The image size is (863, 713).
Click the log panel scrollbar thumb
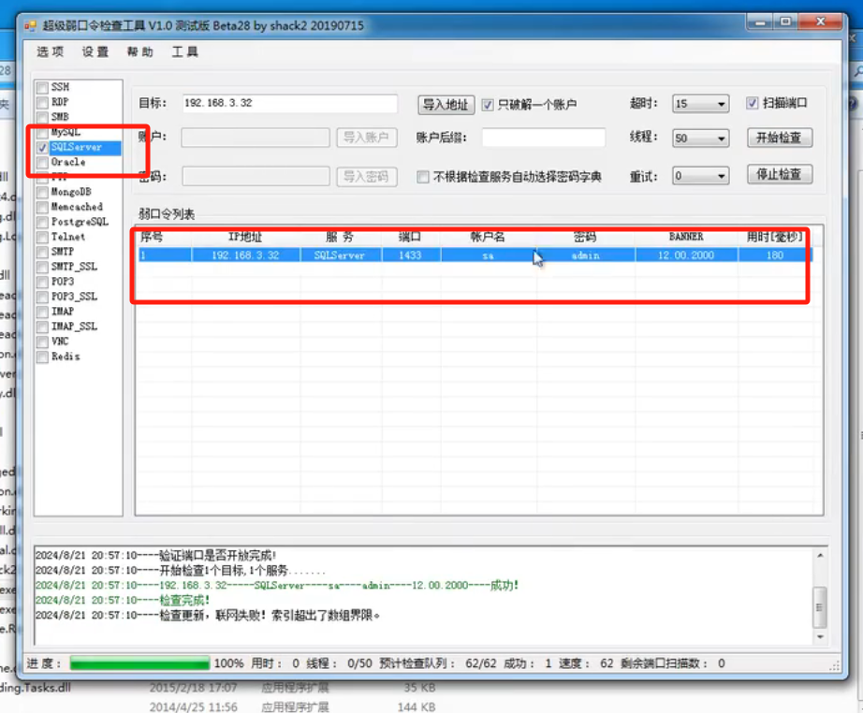820,607
